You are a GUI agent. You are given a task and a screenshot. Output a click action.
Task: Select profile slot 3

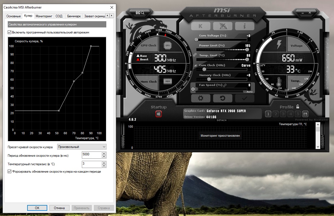[x=283, y=114]
